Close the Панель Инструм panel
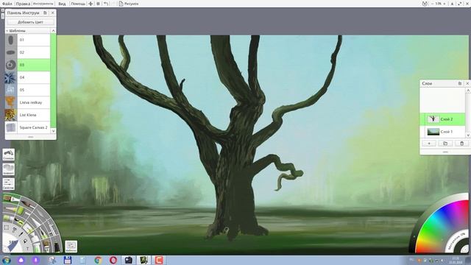Viewport: 471px width, 265px height. tap(52, 13)
